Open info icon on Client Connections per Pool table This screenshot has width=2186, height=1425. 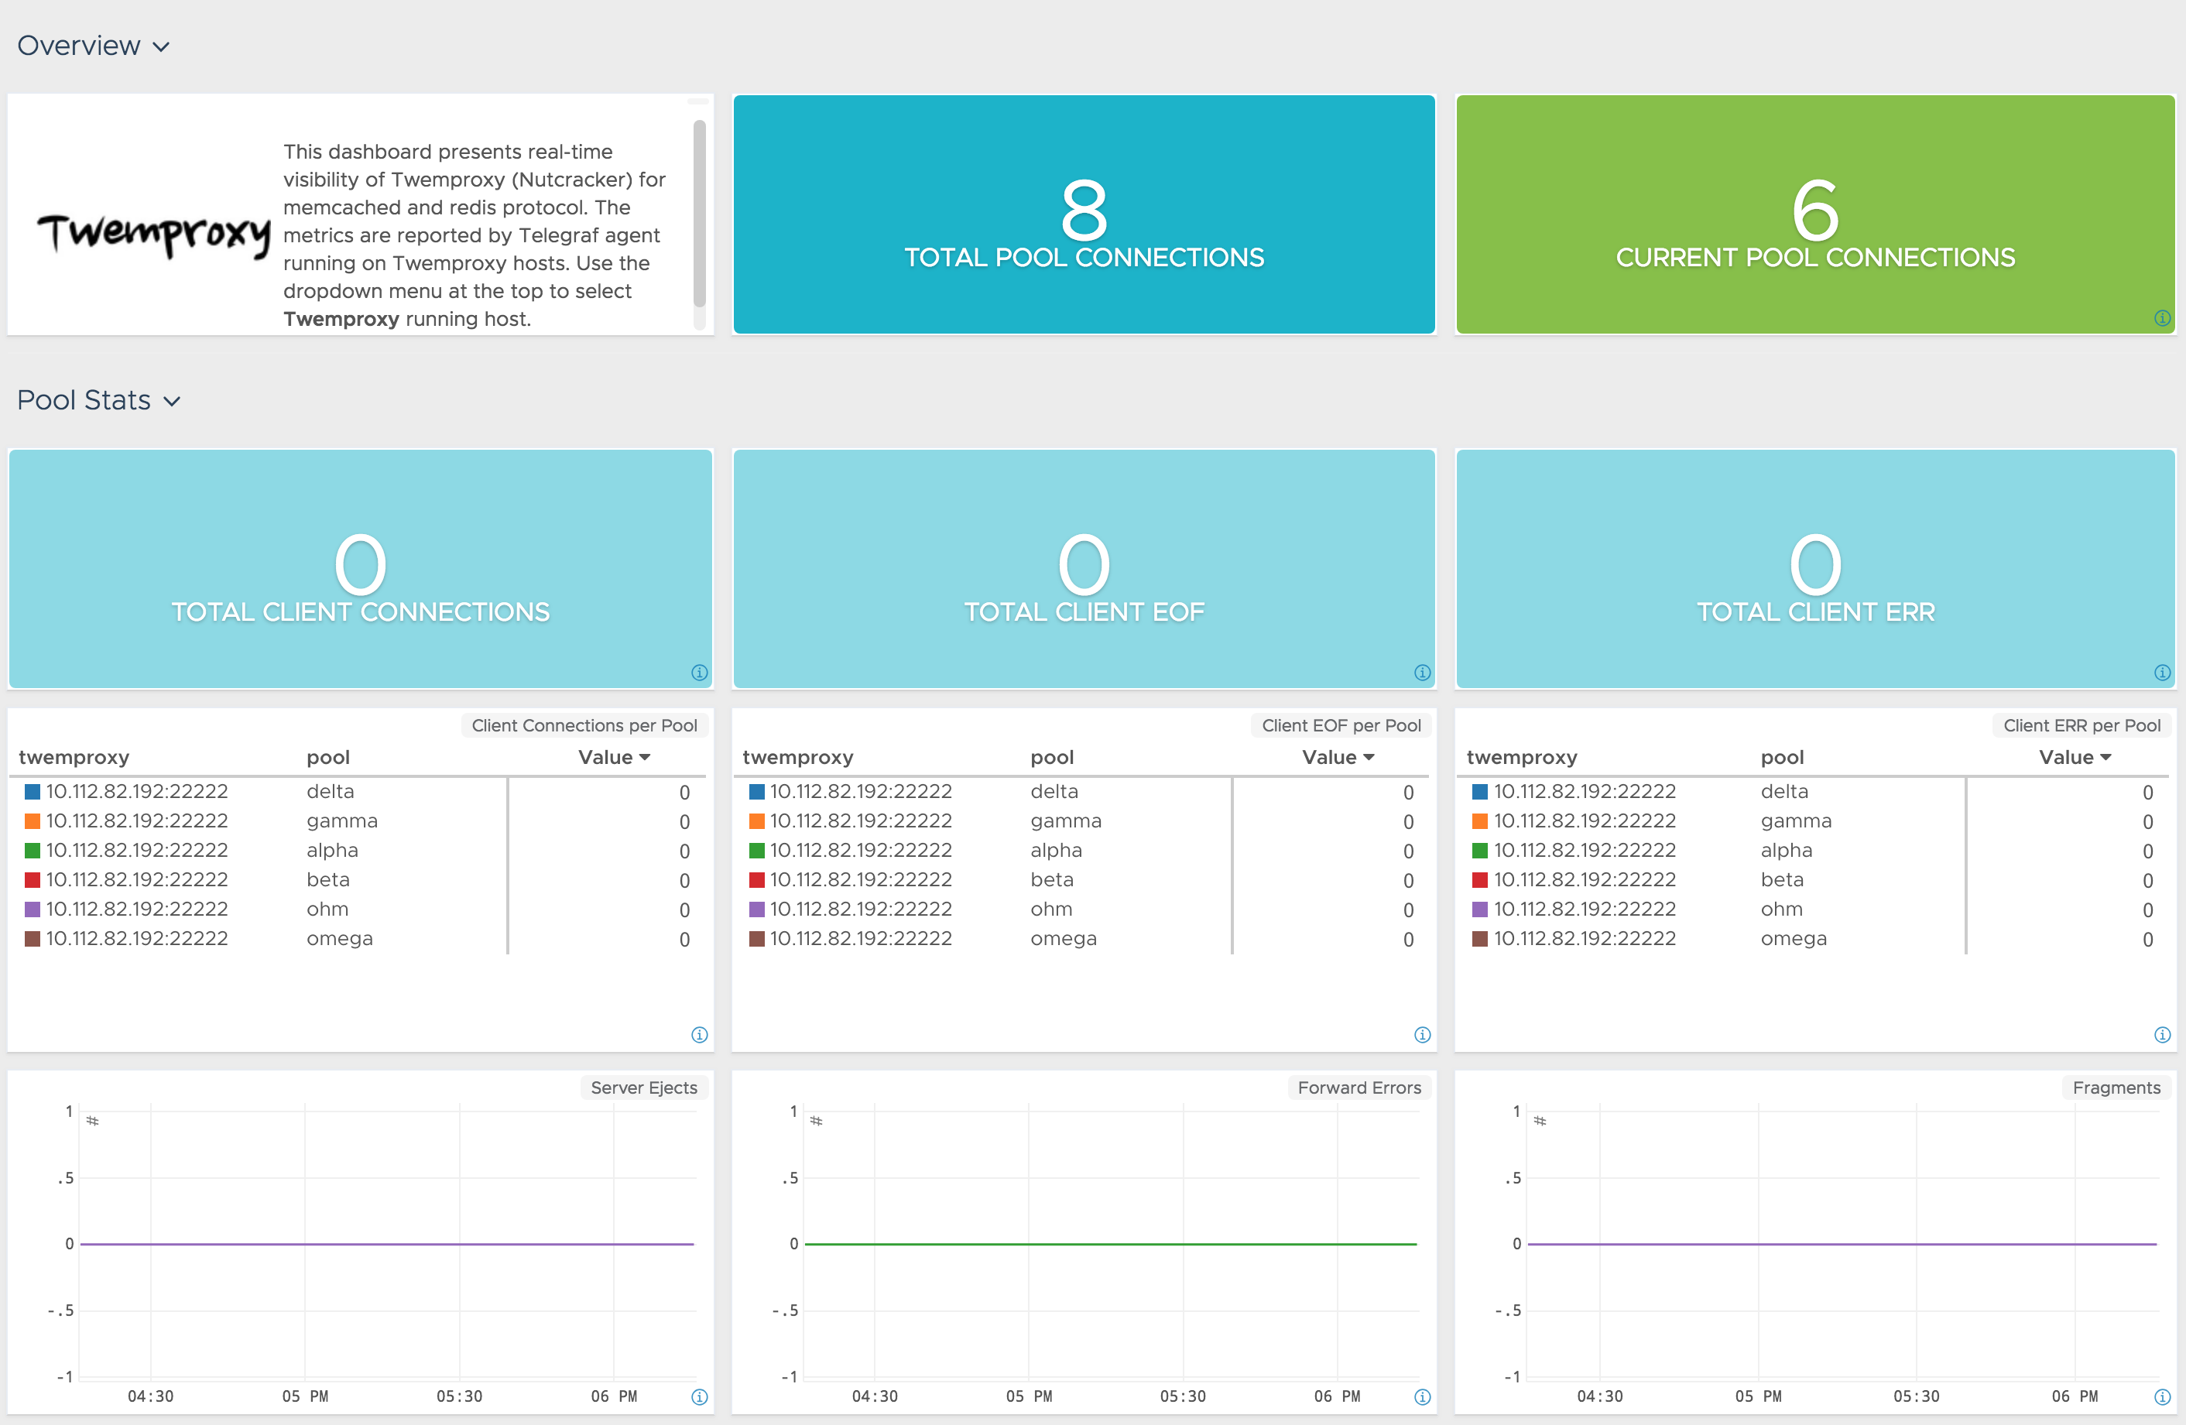coord(699,1035)
